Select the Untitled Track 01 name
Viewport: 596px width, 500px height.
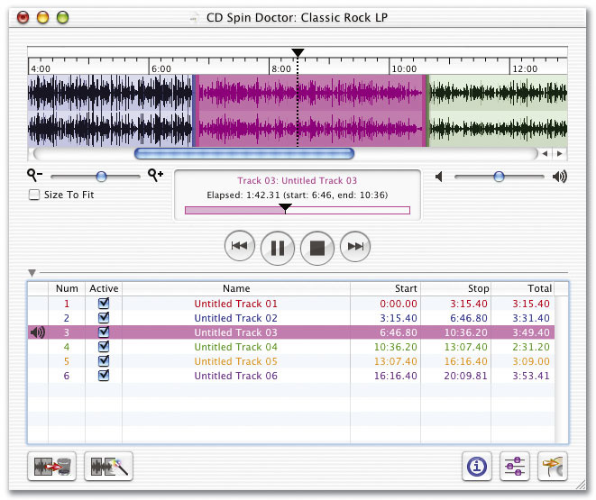pyautogui.click(x=235, y=304)
